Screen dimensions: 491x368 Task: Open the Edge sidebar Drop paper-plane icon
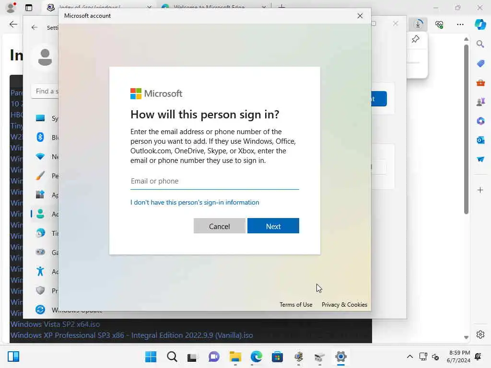coord(480,159)
